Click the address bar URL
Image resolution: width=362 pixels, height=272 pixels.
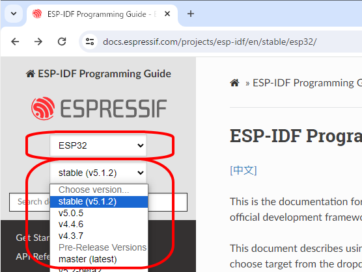click(210, 42)
